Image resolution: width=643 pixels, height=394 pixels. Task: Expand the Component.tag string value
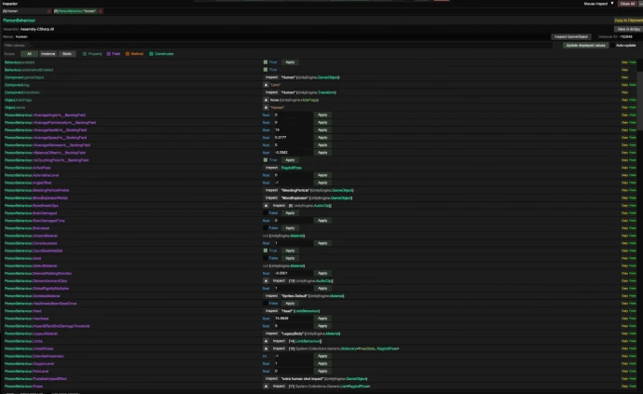coord(266,85)
